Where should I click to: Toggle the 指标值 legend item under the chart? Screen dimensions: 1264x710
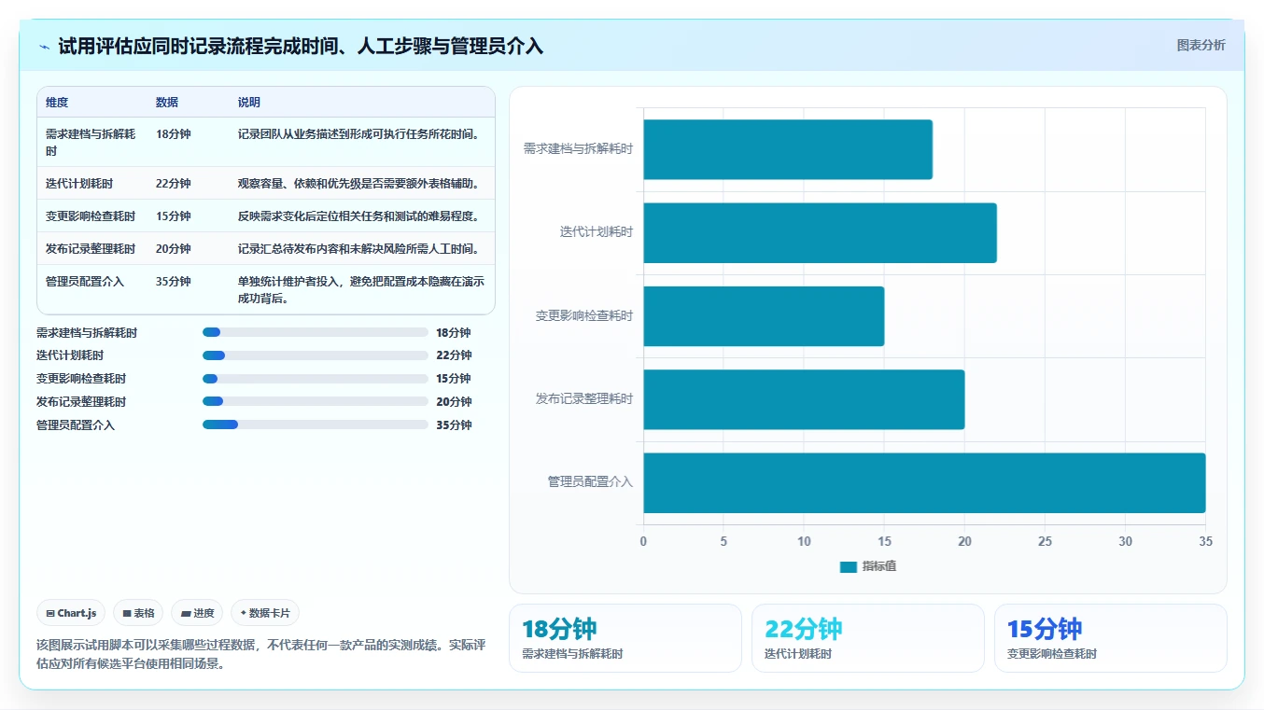point(868,566)
